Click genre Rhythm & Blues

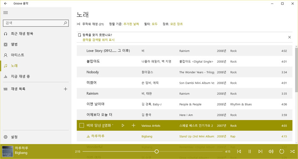(241, 104)
